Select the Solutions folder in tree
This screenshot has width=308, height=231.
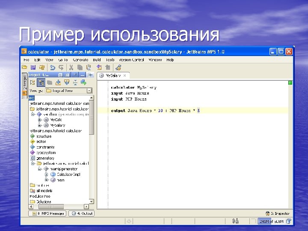41,201
